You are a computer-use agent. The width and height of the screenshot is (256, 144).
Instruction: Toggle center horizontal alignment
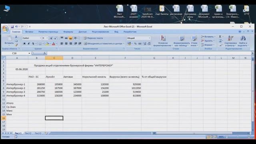point(66,44)
